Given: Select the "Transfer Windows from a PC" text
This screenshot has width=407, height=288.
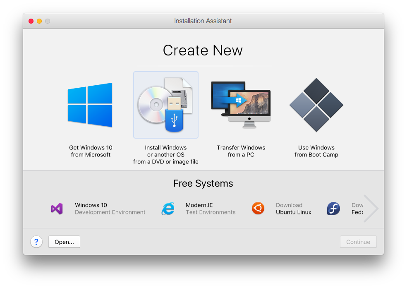Looking at the screenshot, I should [241, 151].
